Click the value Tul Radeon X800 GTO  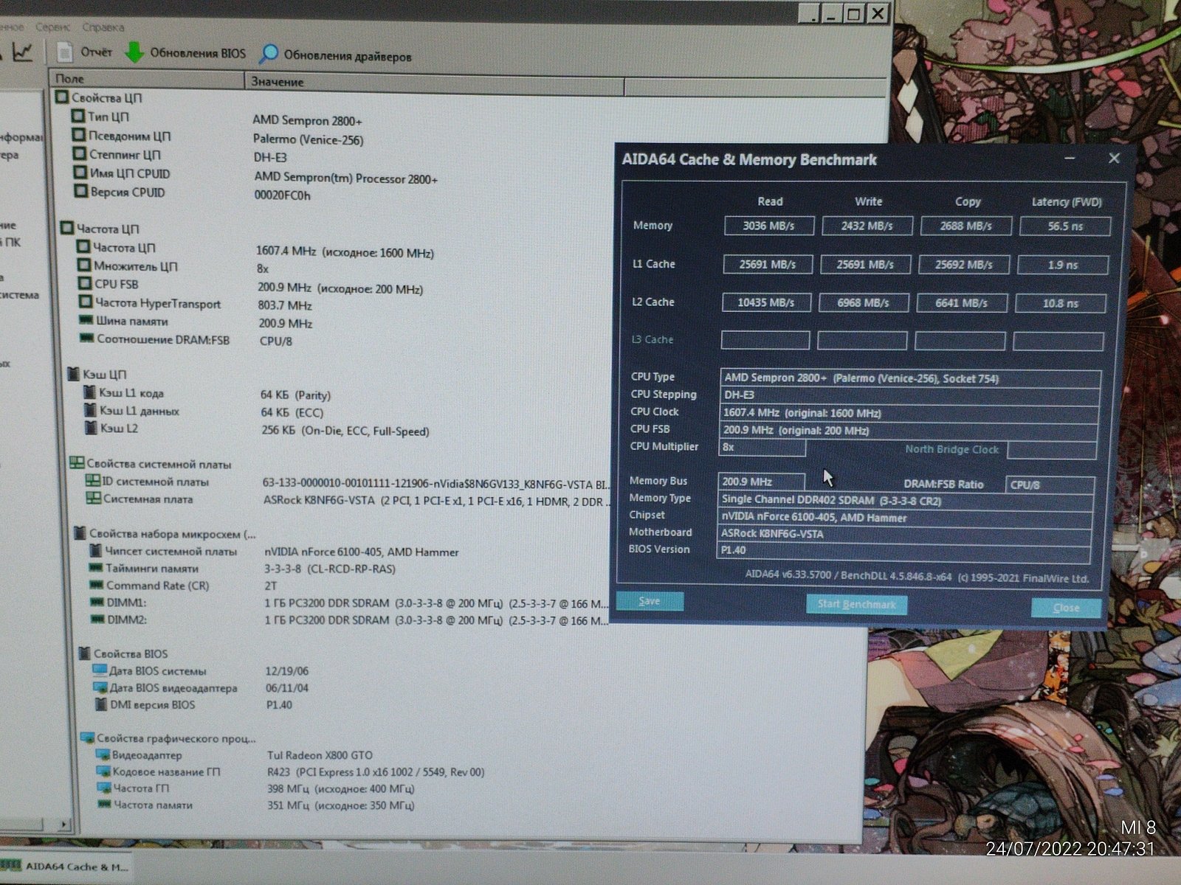320,755
